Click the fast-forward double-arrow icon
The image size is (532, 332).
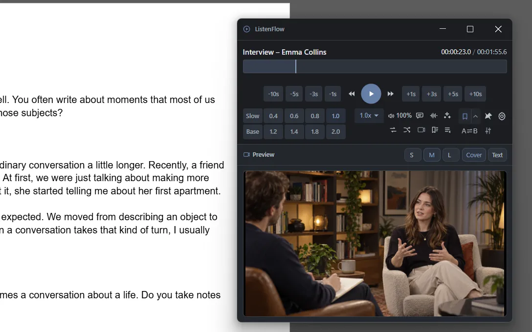click(x=391, y=94)
